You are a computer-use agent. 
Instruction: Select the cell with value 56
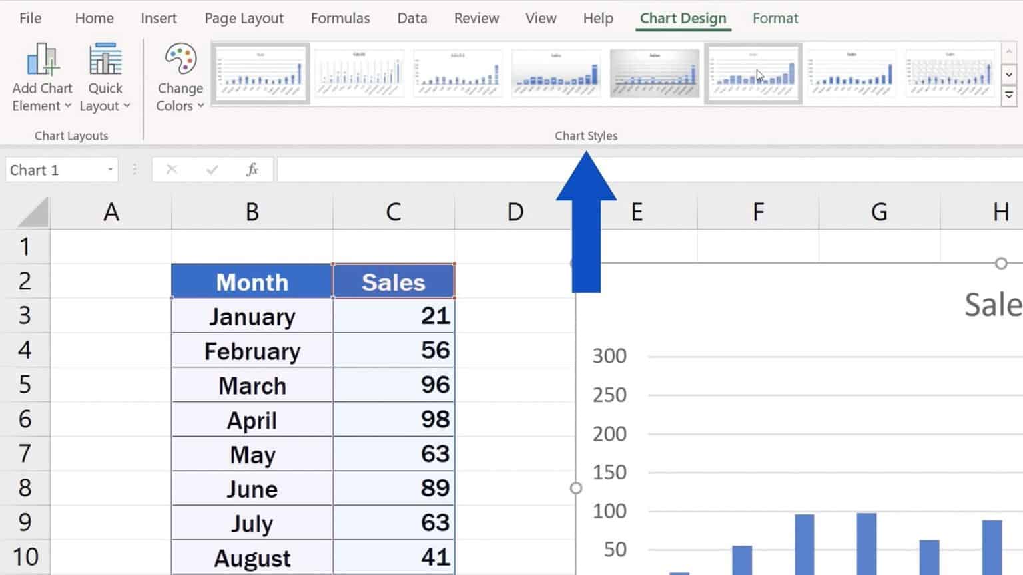coord(394,351)
